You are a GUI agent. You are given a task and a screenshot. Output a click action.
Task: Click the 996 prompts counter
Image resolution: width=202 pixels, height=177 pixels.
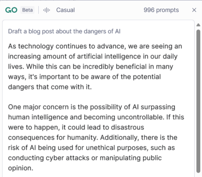[x=161, y=10]
